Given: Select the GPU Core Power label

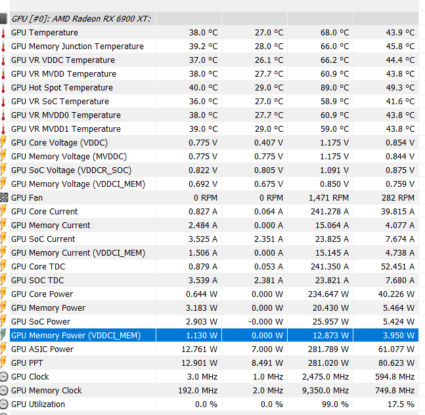Looking at the screenshot, I should click(x=42, y=294).
